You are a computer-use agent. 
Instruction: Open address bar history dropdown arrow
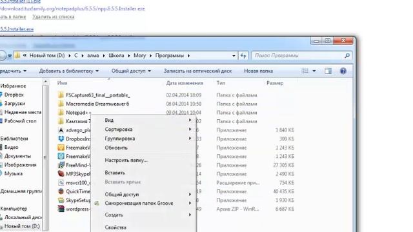234,56
